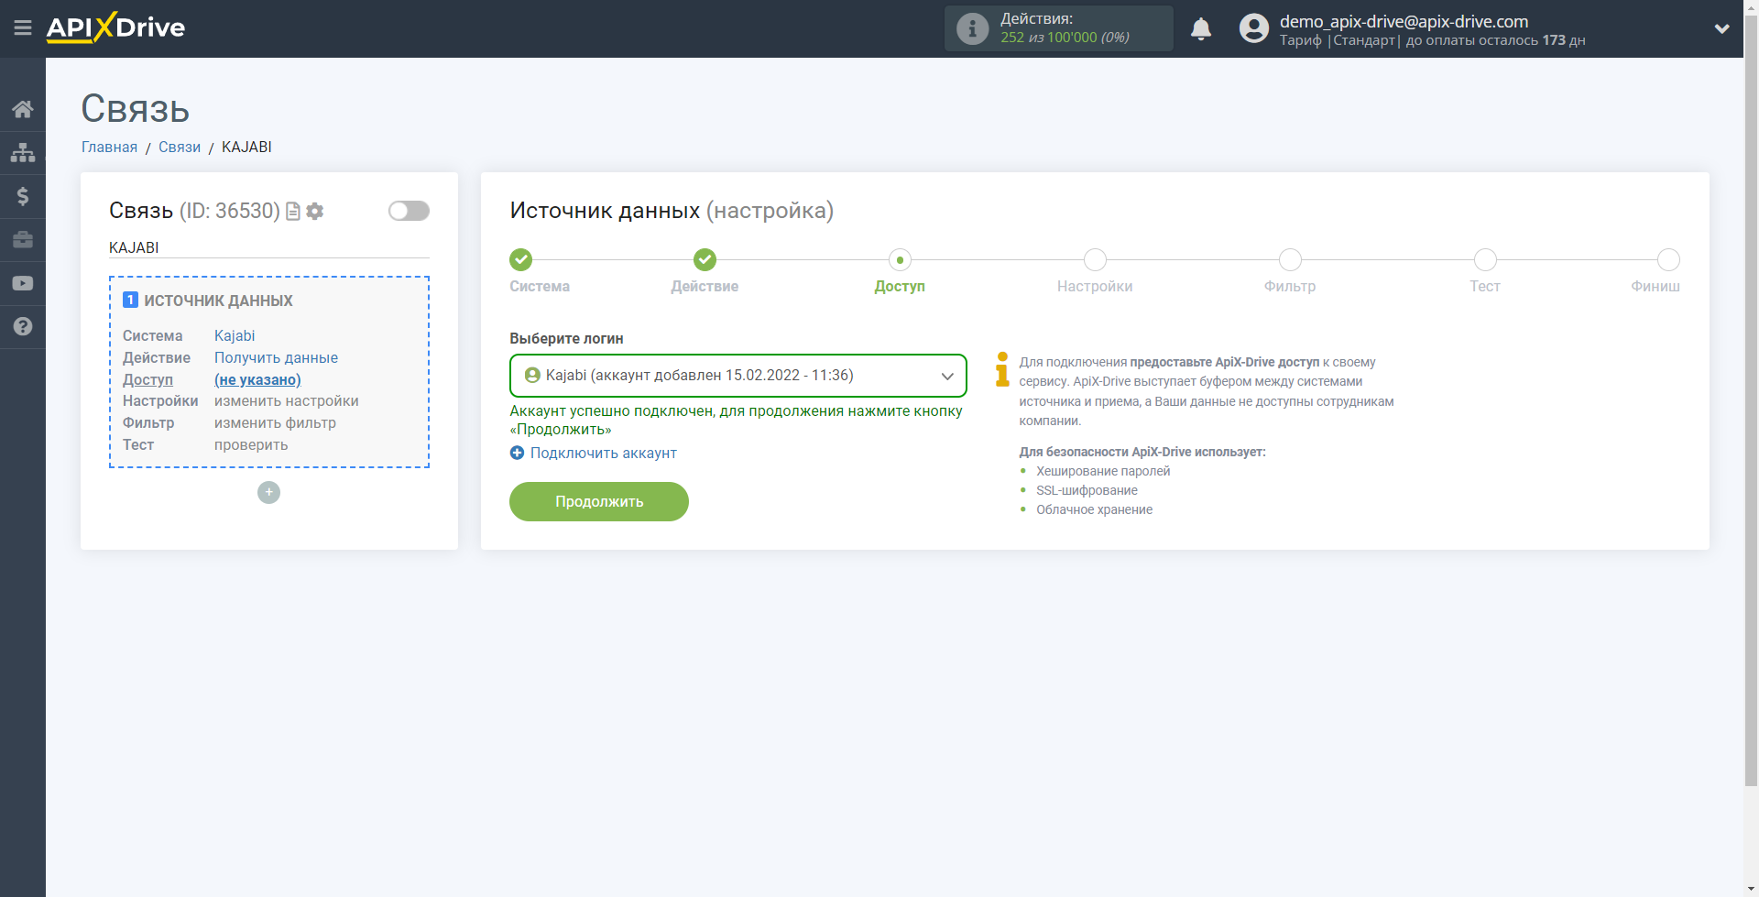The height and width of the screenshot is (897, 1759).
Task: Go to Главная breadcrumb
Action: coord(109,147)
